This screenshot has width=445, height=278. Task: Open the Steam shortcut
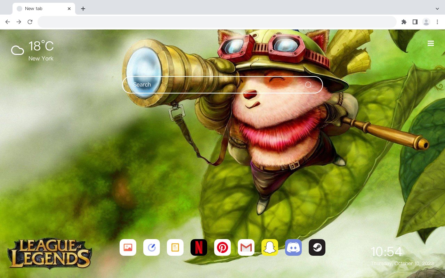317,247
